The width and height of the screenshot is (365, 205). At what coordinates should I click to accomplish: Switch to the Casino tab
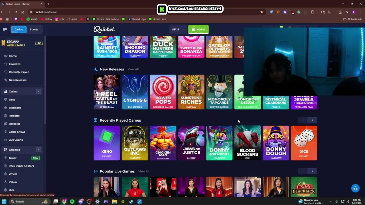tap(19, 29)
